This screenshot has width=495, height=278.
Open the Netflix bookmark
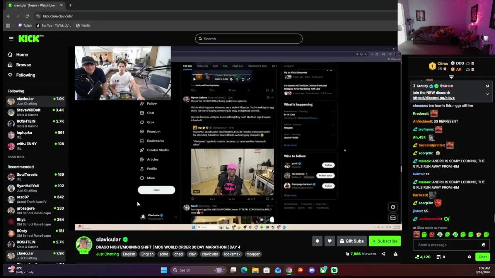coord(83,25)
